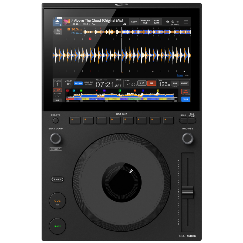Screen dimensions: 243x243
Task: Tap the orange player 2 indicator icon
Action: pos(69,29)
